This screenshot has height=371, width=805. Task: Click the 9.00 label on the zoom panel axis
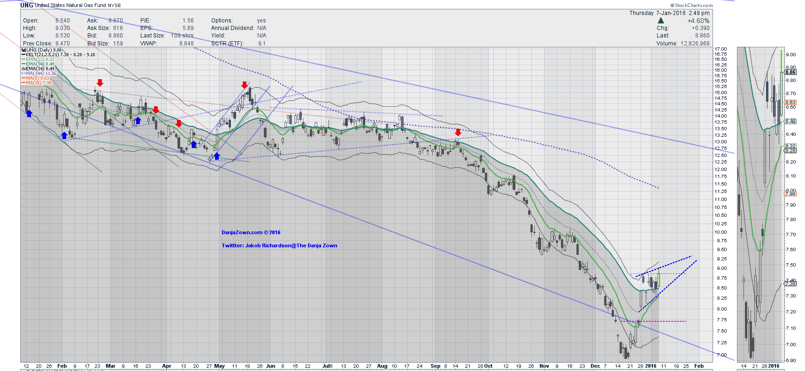click(x=791, y=55)
